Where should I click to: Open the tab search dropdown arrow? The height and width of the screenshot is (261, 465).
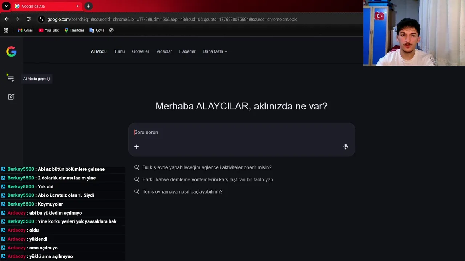[6, 6]
